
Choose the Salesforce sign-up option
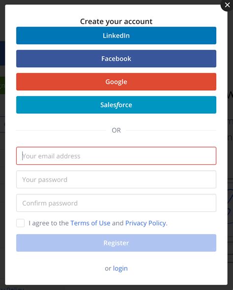coord(116,105)
